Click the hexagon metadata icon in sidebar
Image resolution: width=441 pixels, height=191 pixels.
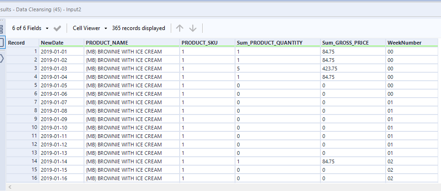(2, 58)
